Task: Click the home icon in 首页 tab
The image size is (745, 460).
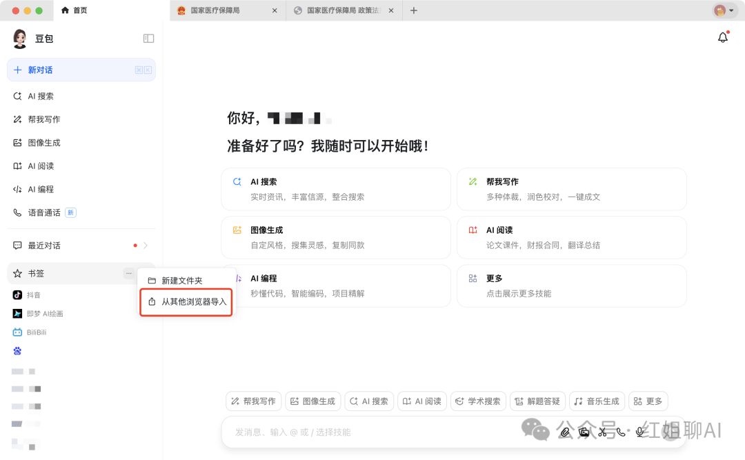Action: click(65, 10)
